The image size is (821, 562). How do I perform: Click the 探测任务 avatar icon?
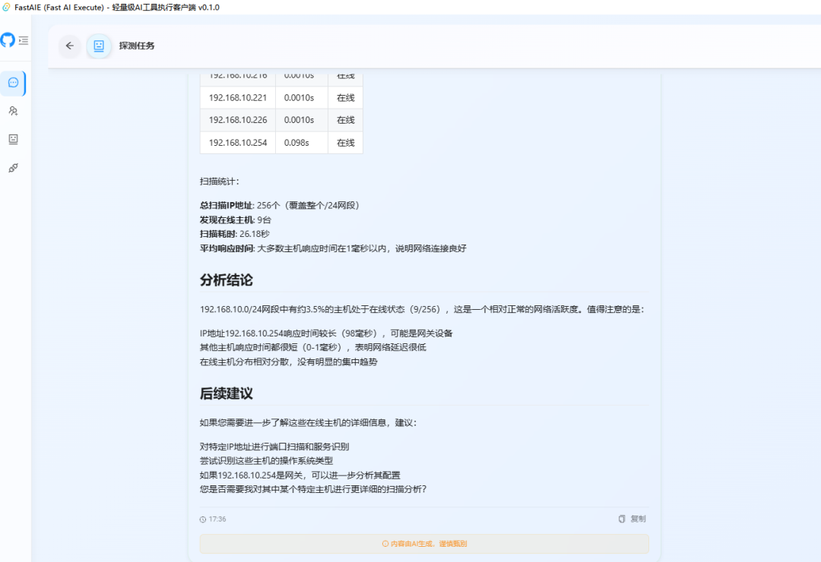click(98, 46)
